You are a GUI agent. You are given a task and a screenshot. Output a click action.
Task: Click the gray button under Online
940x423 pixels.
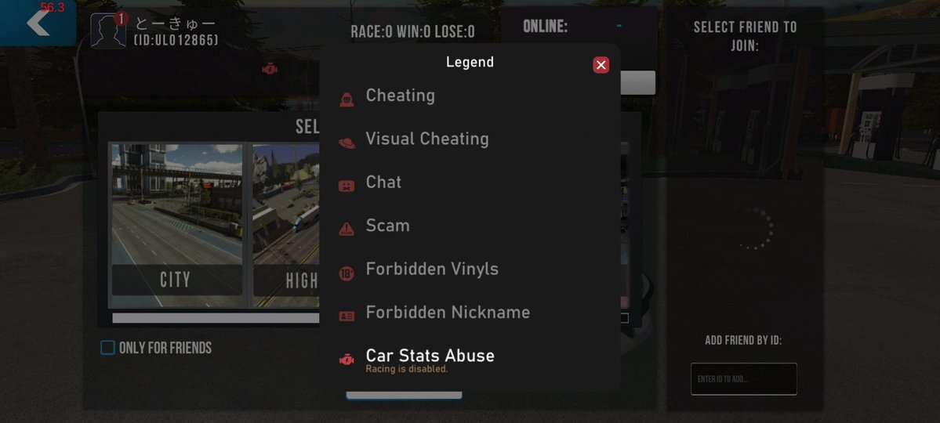pyautogui.click(x=638, y=83)
